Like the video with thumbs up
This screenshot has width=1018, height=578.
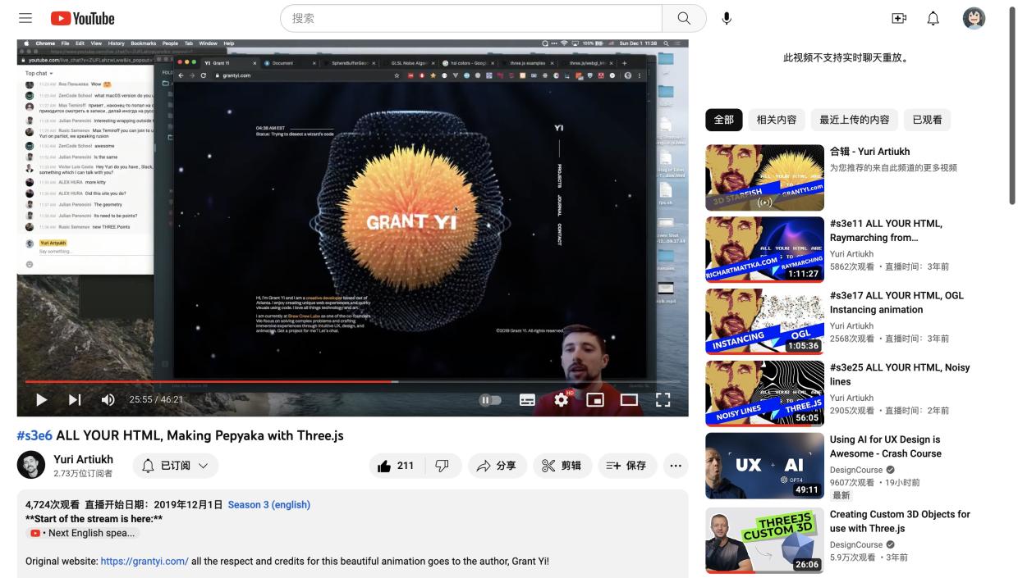pos(396,466)
